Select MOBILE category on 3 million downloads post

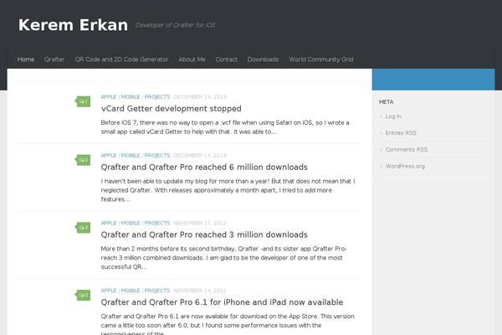point(131,223)
